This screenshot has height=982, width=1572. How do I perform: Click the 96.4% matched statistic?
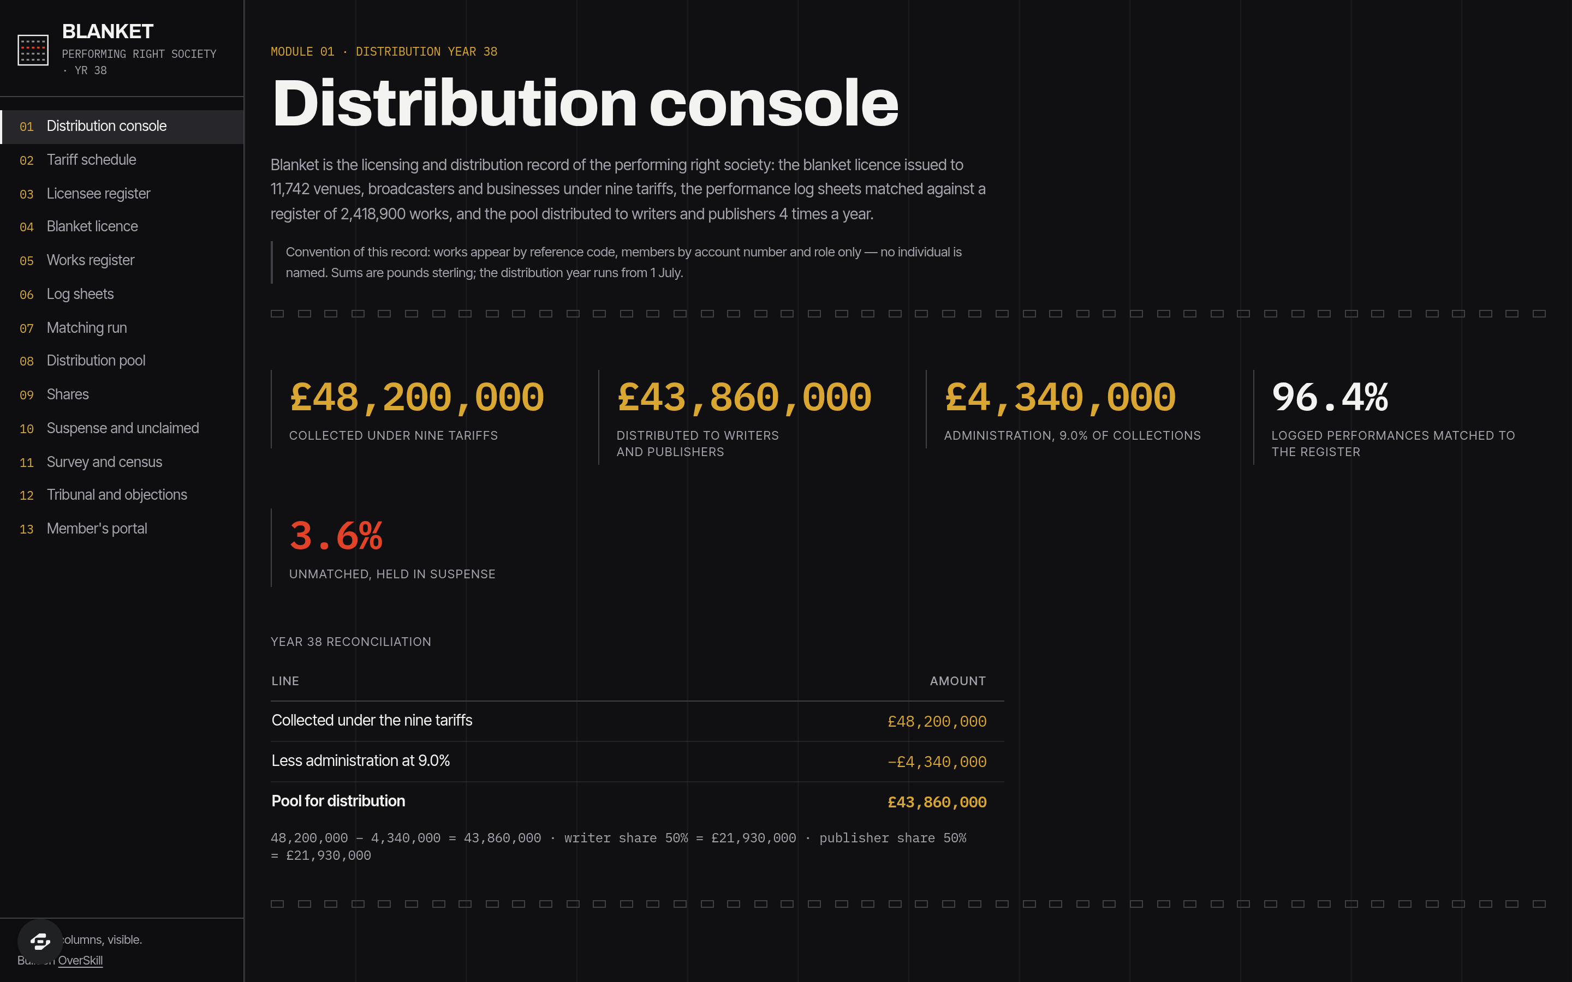tap(1330, 397)
